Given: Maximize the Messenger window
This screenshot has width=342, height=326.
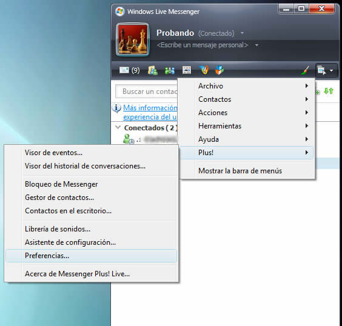Looking at the screenshot, I should pos(301,9).
